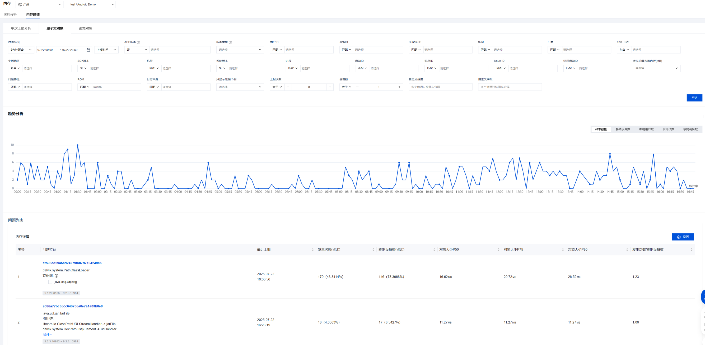Switch to 密集对象 tab
This screenshot has width=705, height=345.
coord(85,28)
